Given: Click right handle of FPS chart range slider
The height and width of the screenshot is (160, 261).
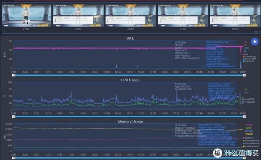Looking at the screenshot, I should pos(244,75).
